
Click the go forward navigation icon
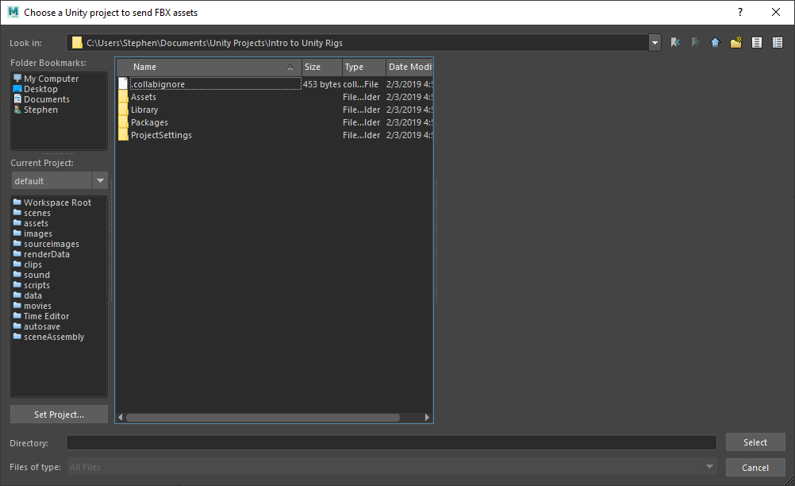click(696, 43)
